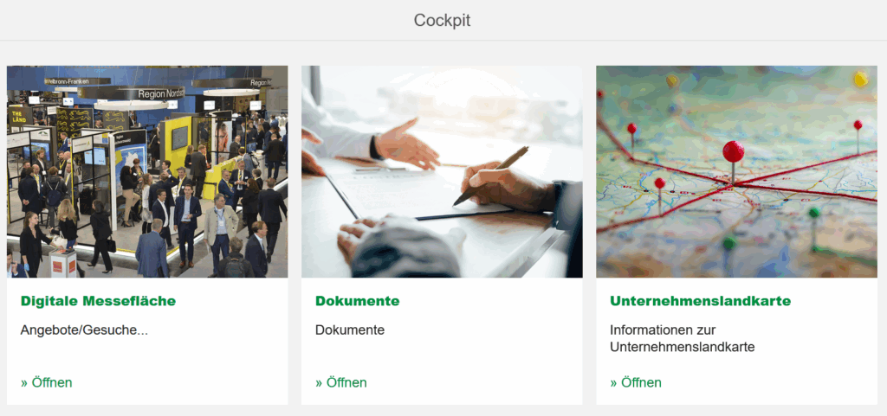Click the Region banner in the fair photo
The width and height of the screenshot is (887, 416).
160,93
